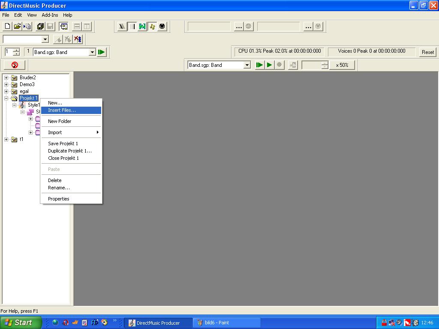Viewport: 439px width, 329px height.
Task: Click the x 50% tempo button
Action: pos(342,65)
